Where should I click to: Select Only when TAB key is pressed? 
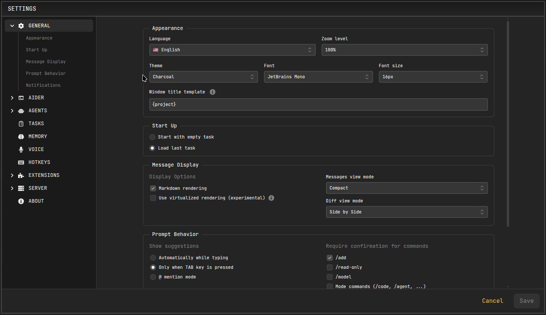click(153, 267)
